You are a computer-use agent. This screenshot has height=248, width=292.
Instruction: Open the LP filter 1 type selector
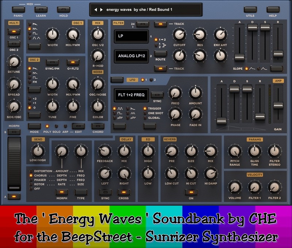[x=131, y=37]
